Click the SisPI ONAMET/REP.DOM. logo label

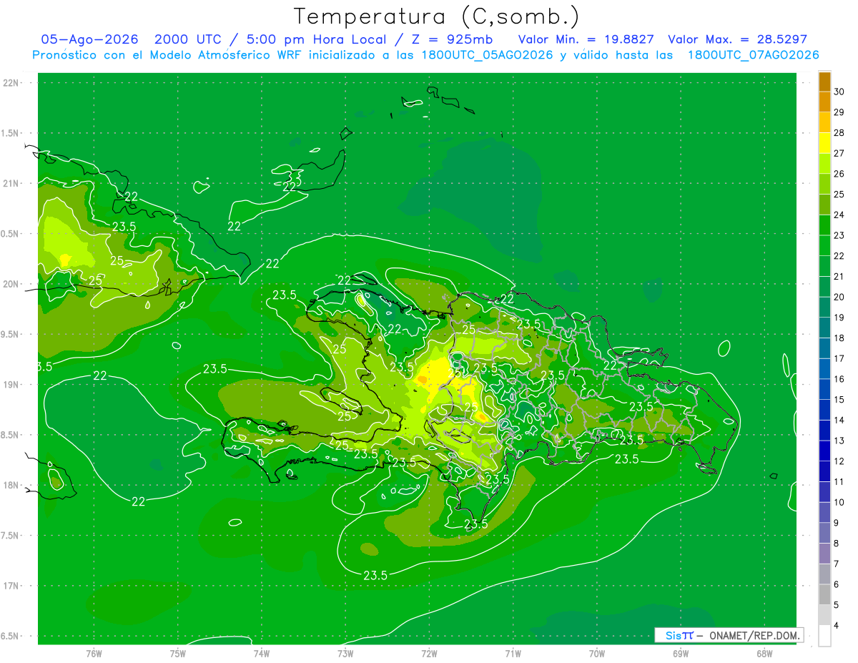[729, 635]
